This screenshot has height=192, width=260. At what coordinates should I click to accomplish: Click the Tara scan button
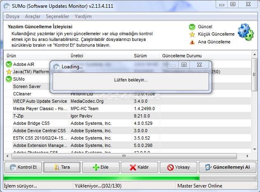(62, 167)
